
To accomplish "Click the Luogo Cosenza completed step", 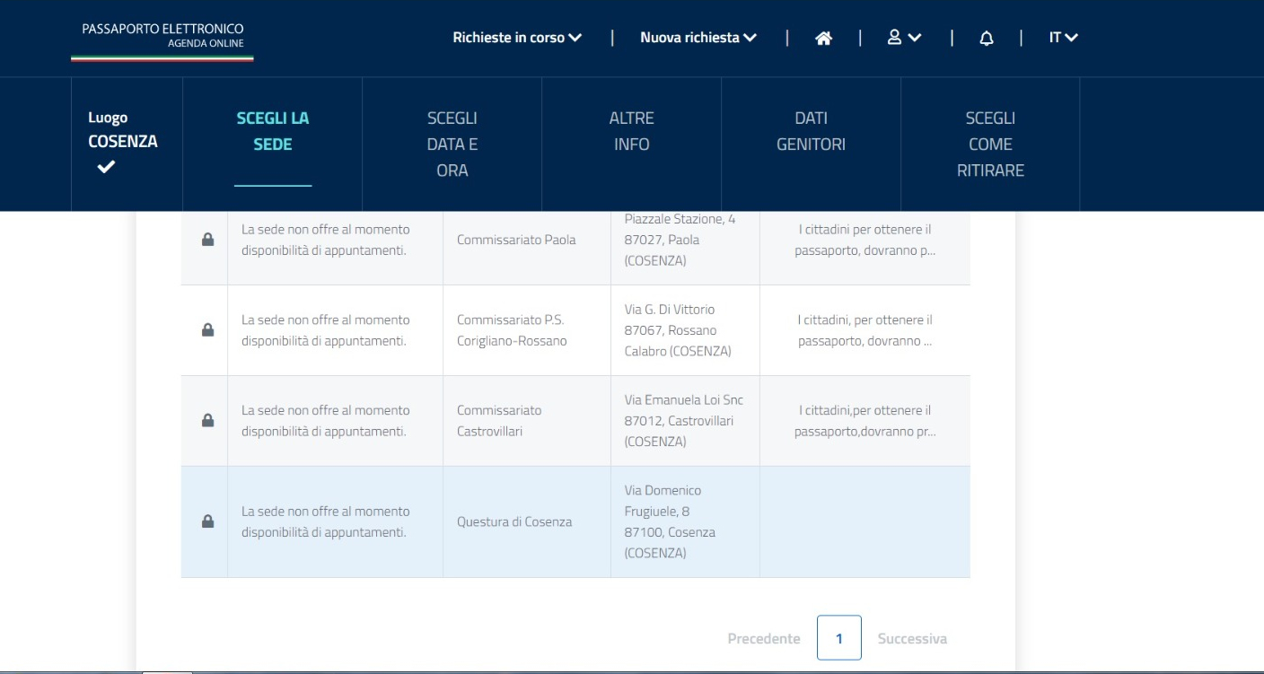I will click(x=123, y=142).
